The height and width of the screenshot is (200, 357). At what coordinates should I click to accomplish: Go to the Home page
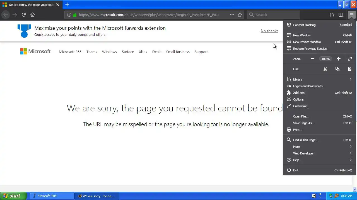pyautogui.click(x=33, y=15)
